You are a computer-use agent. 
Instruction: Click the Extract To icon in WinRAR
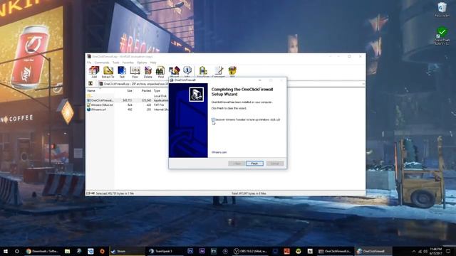tap(108, 72)
